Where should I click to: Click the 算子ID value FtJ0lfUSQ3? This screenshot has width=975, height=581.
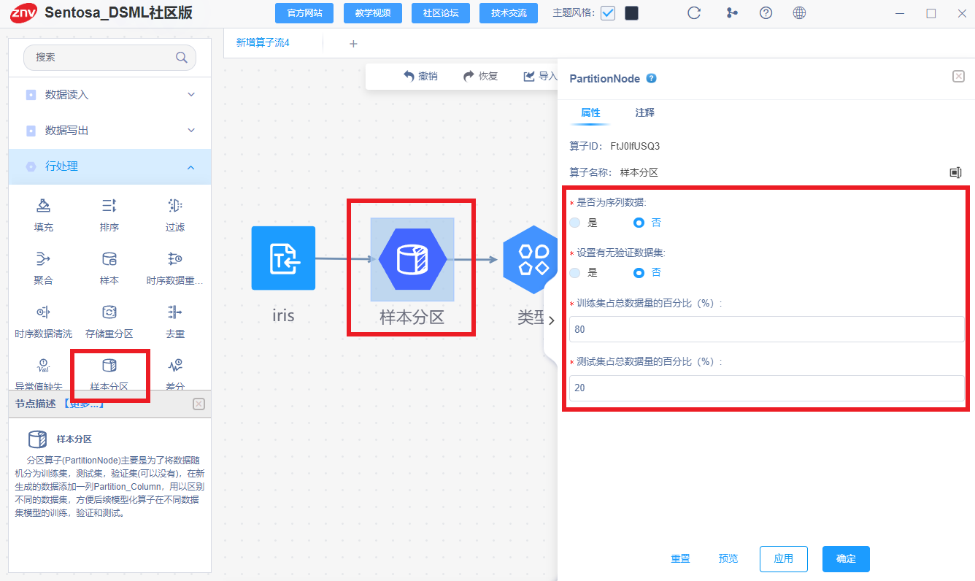635,146
